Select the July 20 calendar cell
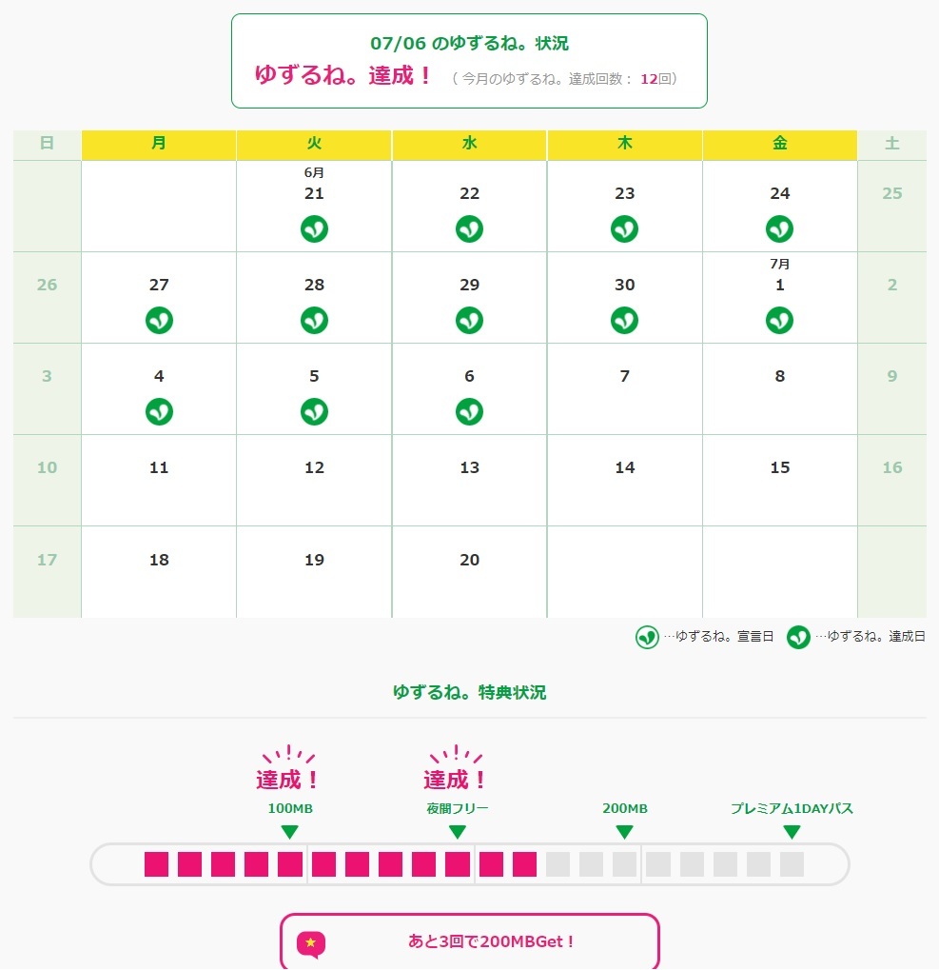 click(469, 571)
